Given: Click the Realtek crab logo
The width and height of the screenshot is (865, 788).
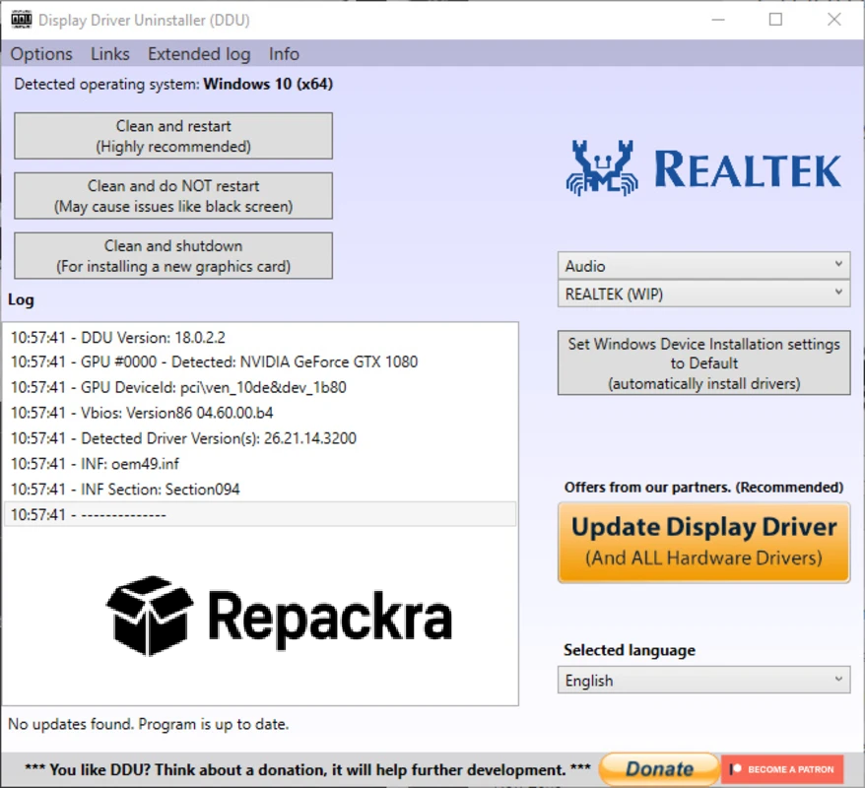Looking at the screenshot, I should pyautogui.click(x=602, y=168).
